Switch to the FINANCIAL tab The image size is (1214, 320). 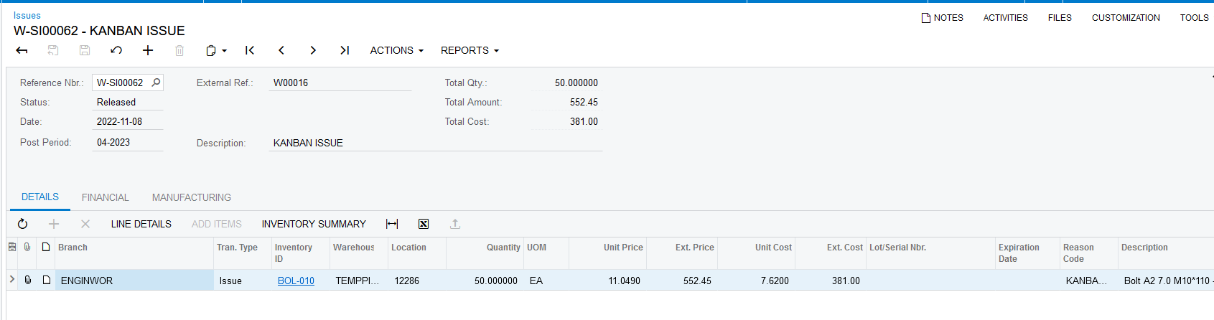[105, 197]
